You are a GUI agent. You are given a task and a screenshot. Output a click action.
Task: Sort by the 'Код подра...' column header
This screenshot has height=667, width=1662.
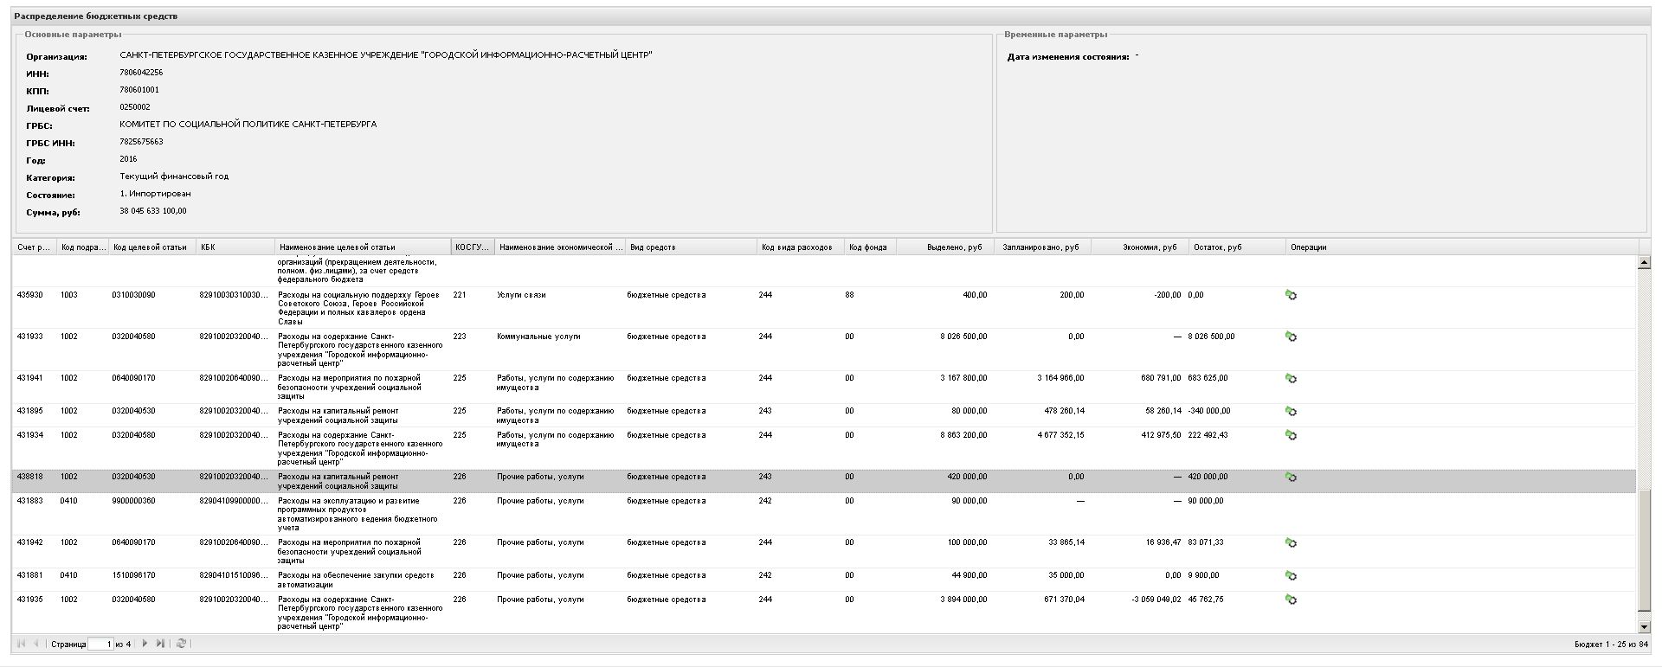tap(83, 247)
